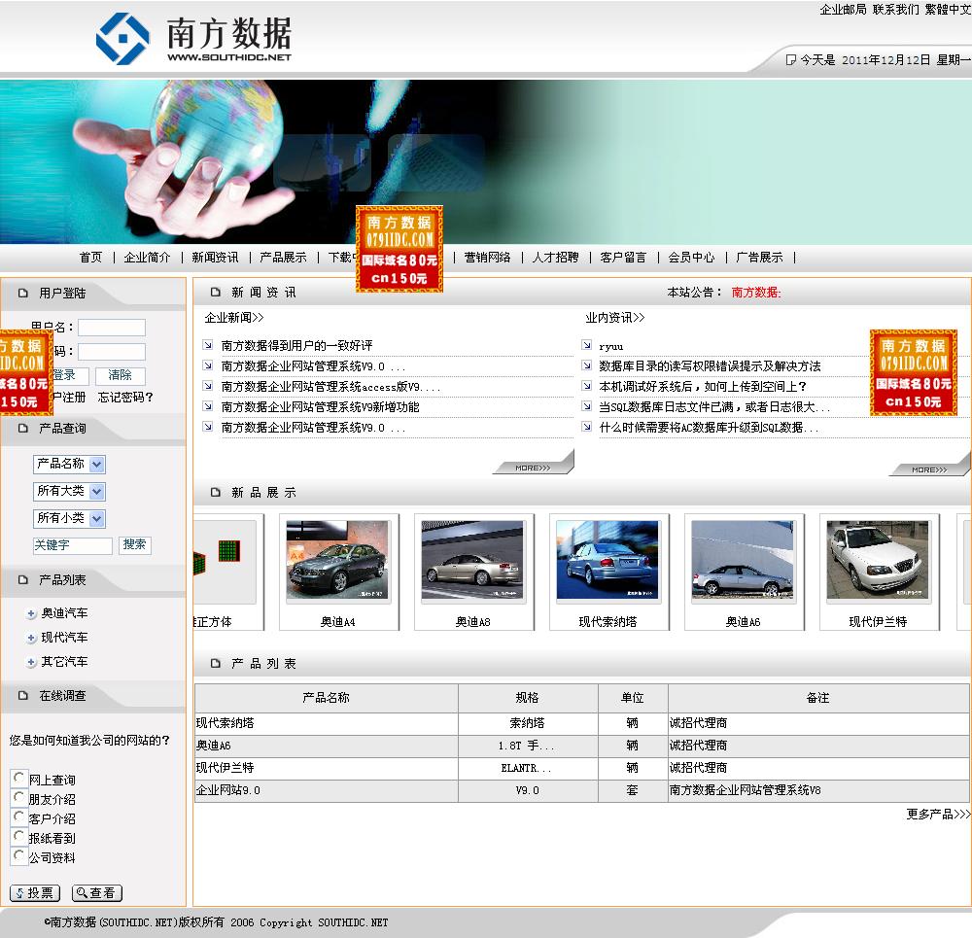
Task: Open the 会员中心 navigation item
Action: point(692,258)
